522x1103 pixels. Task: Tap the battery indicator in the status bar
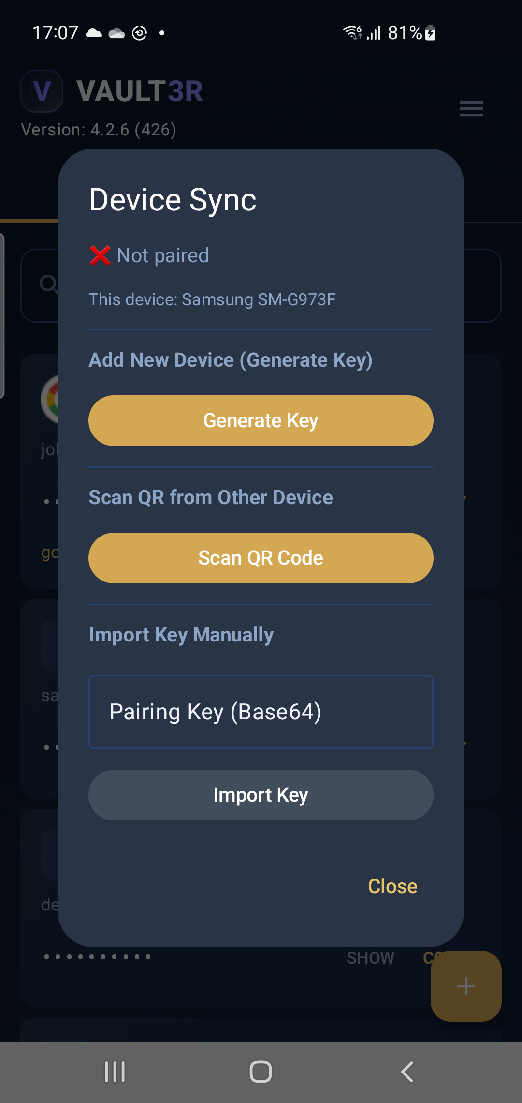pyautogui.click(x=429, y=32)
